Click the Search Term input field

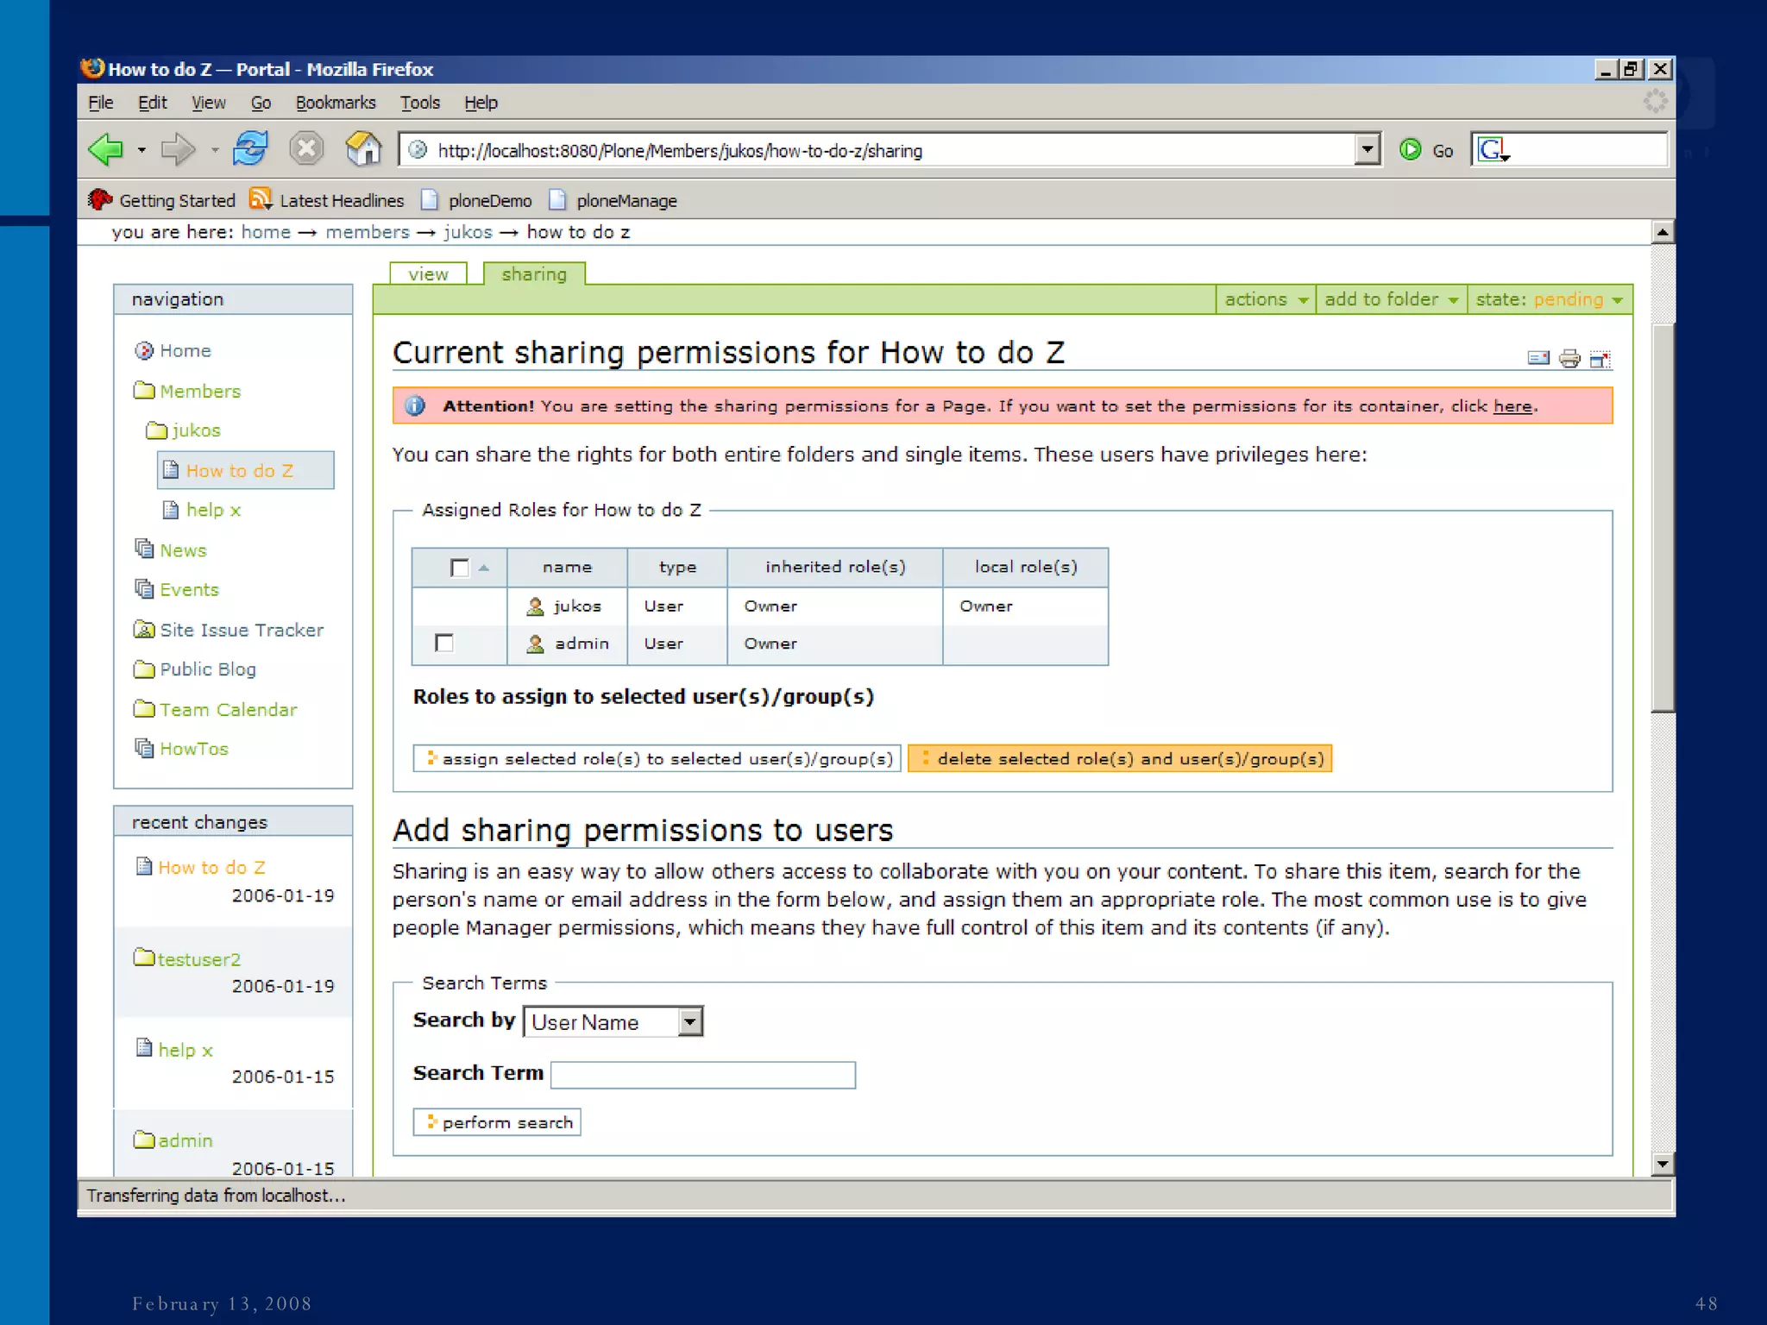[703, 1075]
